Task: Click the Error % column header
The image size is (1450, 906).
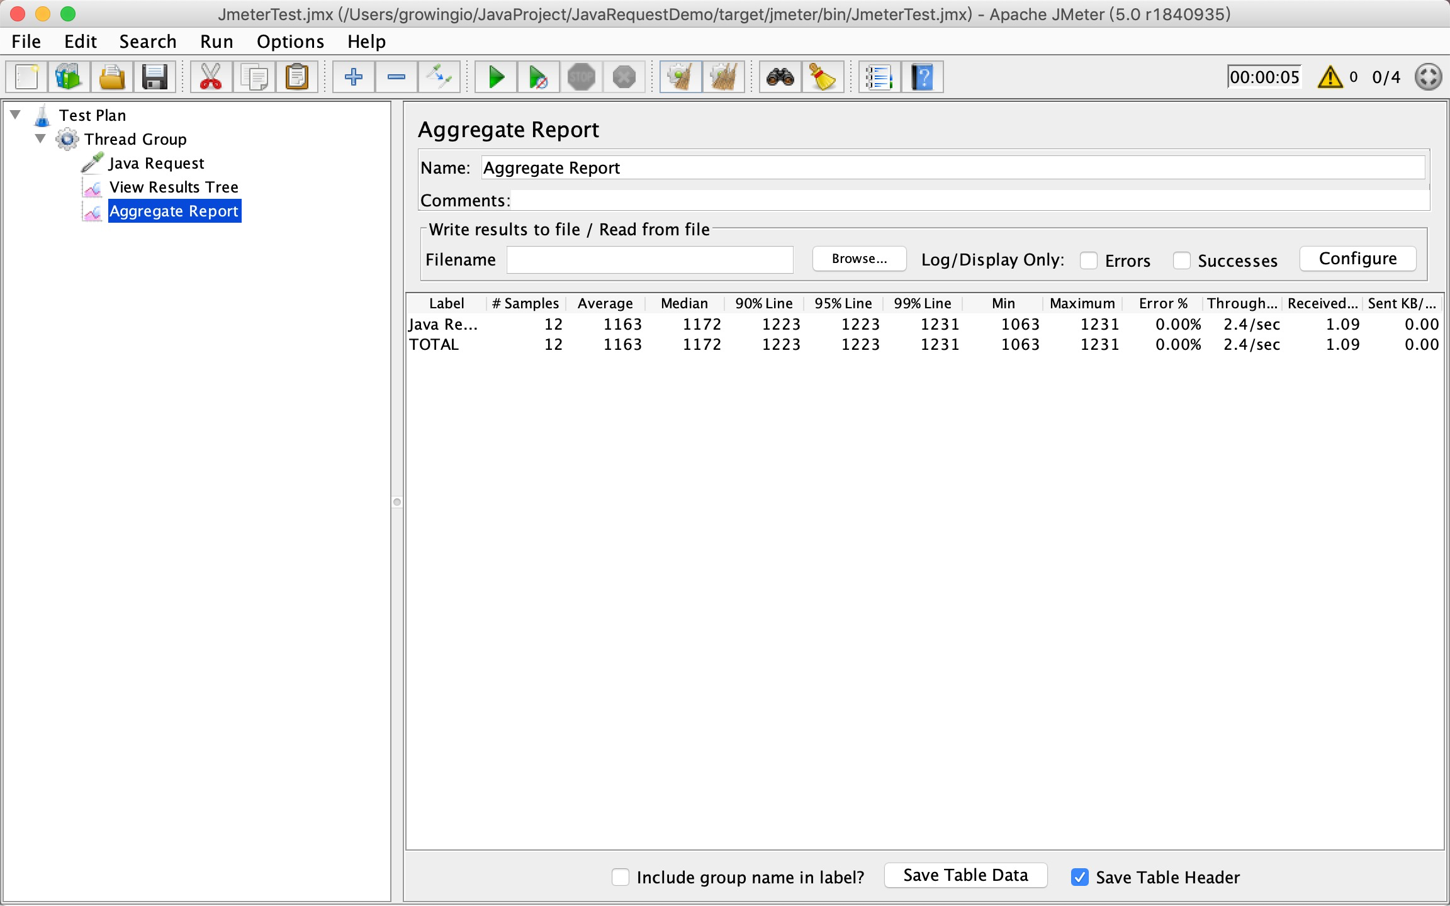Action: [x=1163, y=303]
